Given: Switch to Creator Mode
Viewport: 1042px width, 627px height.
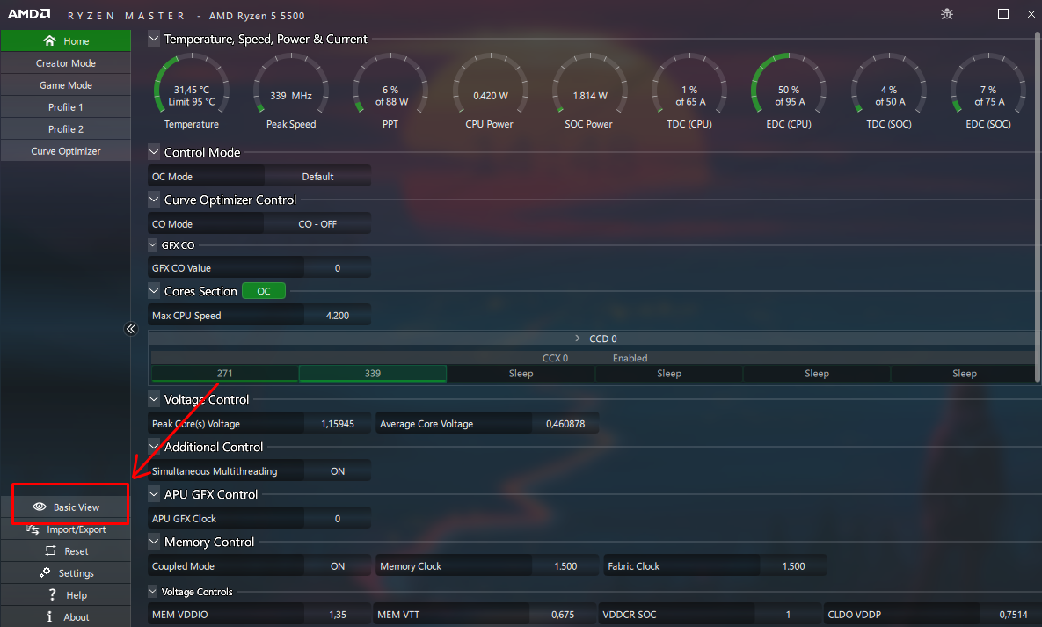Looking at the screenshot, I should (x=66, y=62).
